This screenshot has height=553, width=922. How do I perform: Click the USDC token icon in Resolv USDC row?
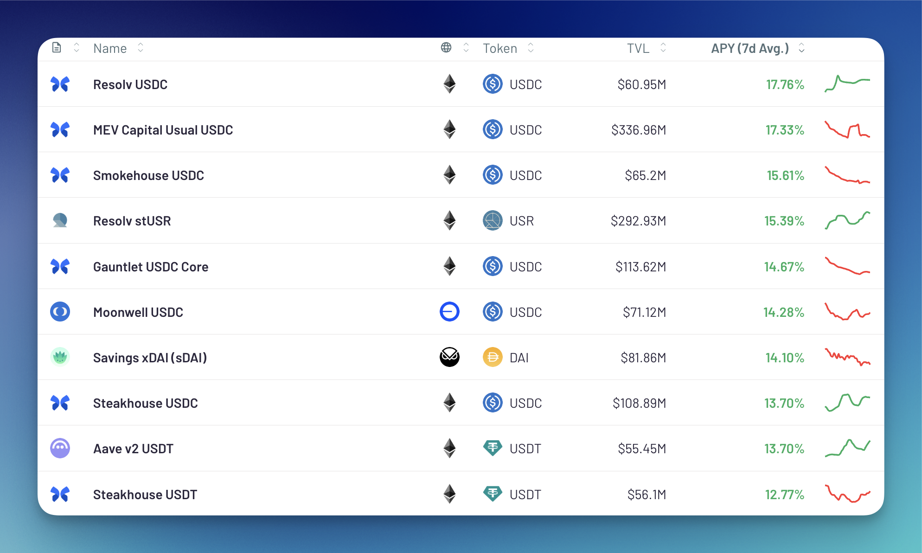click(493, 84)
